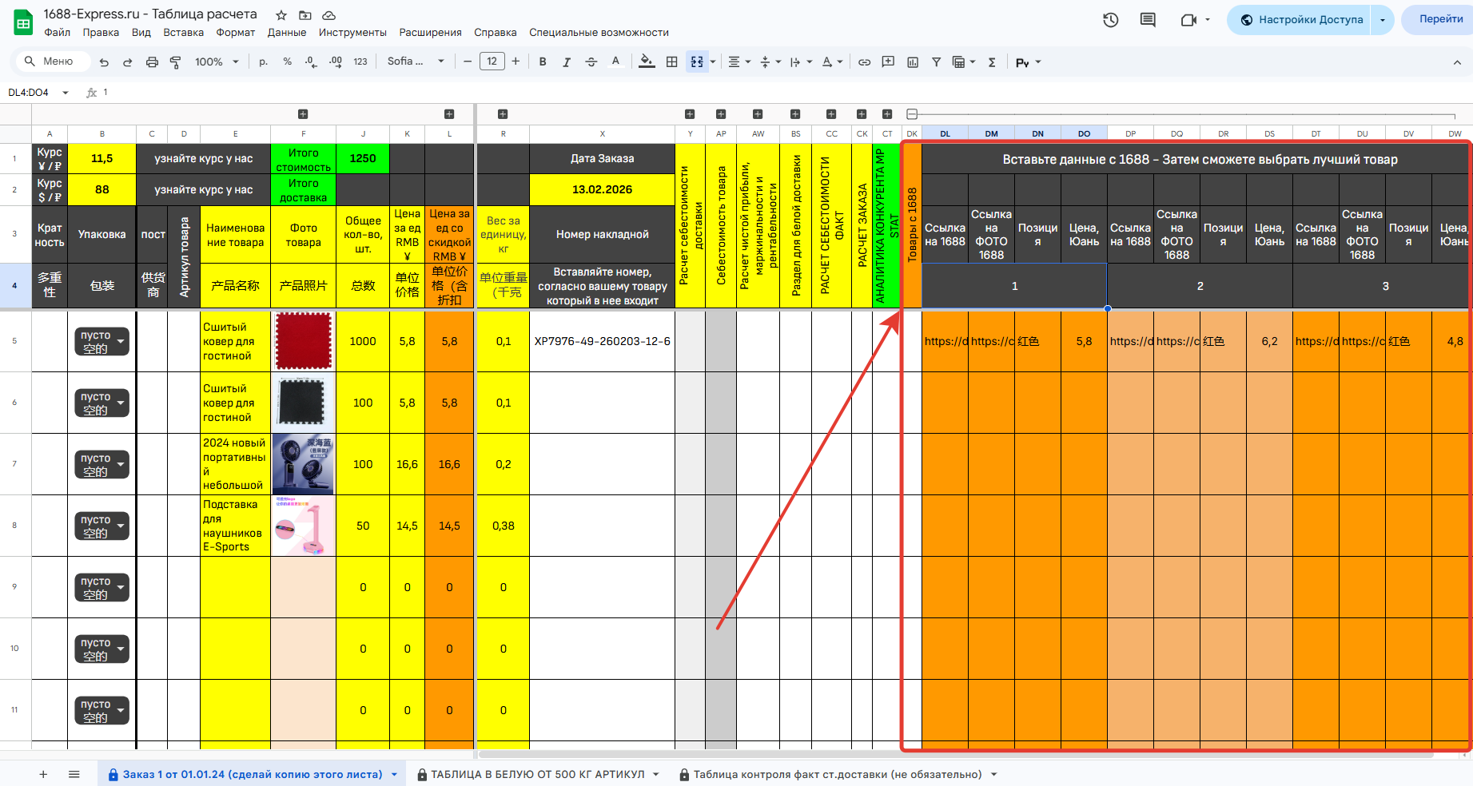Open the comments history icon
This screenshot has height=786, width=1473.
1148,20
